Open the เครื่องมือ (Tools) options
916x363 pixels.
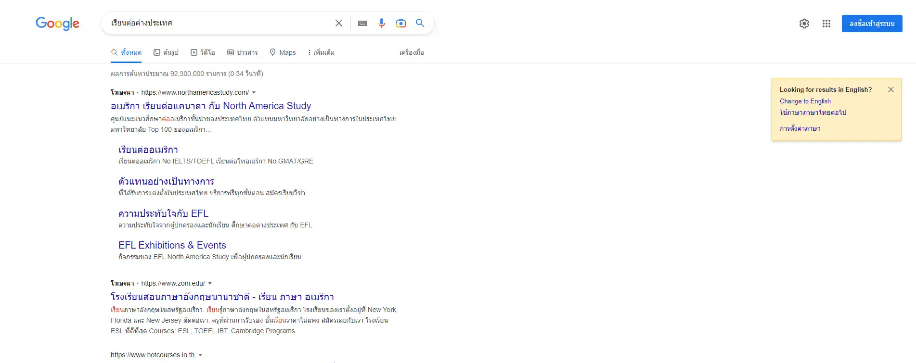pos(412,52)
